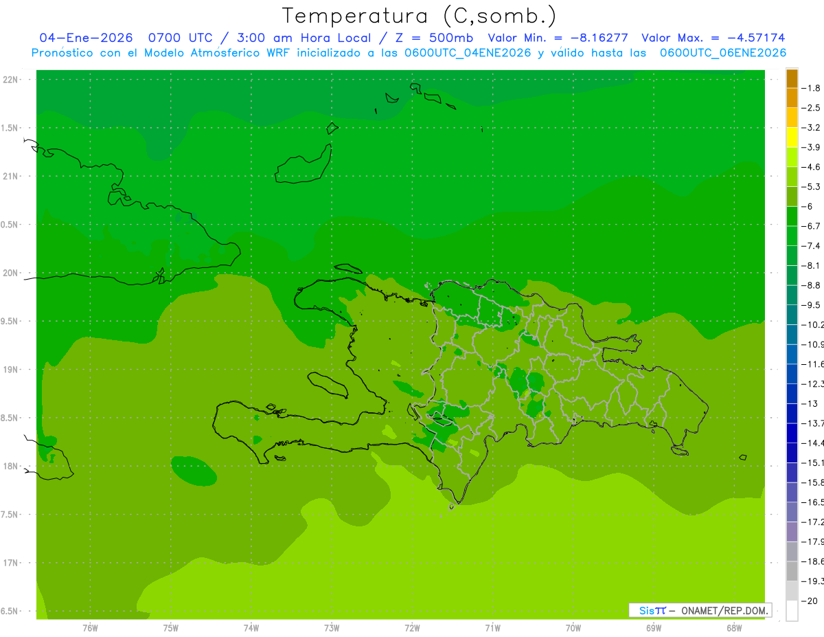Image resolution: width=824 pixels, height=637 pixels.
Task: Click the "70W" longitude label
Action: [x=573, y=628]
